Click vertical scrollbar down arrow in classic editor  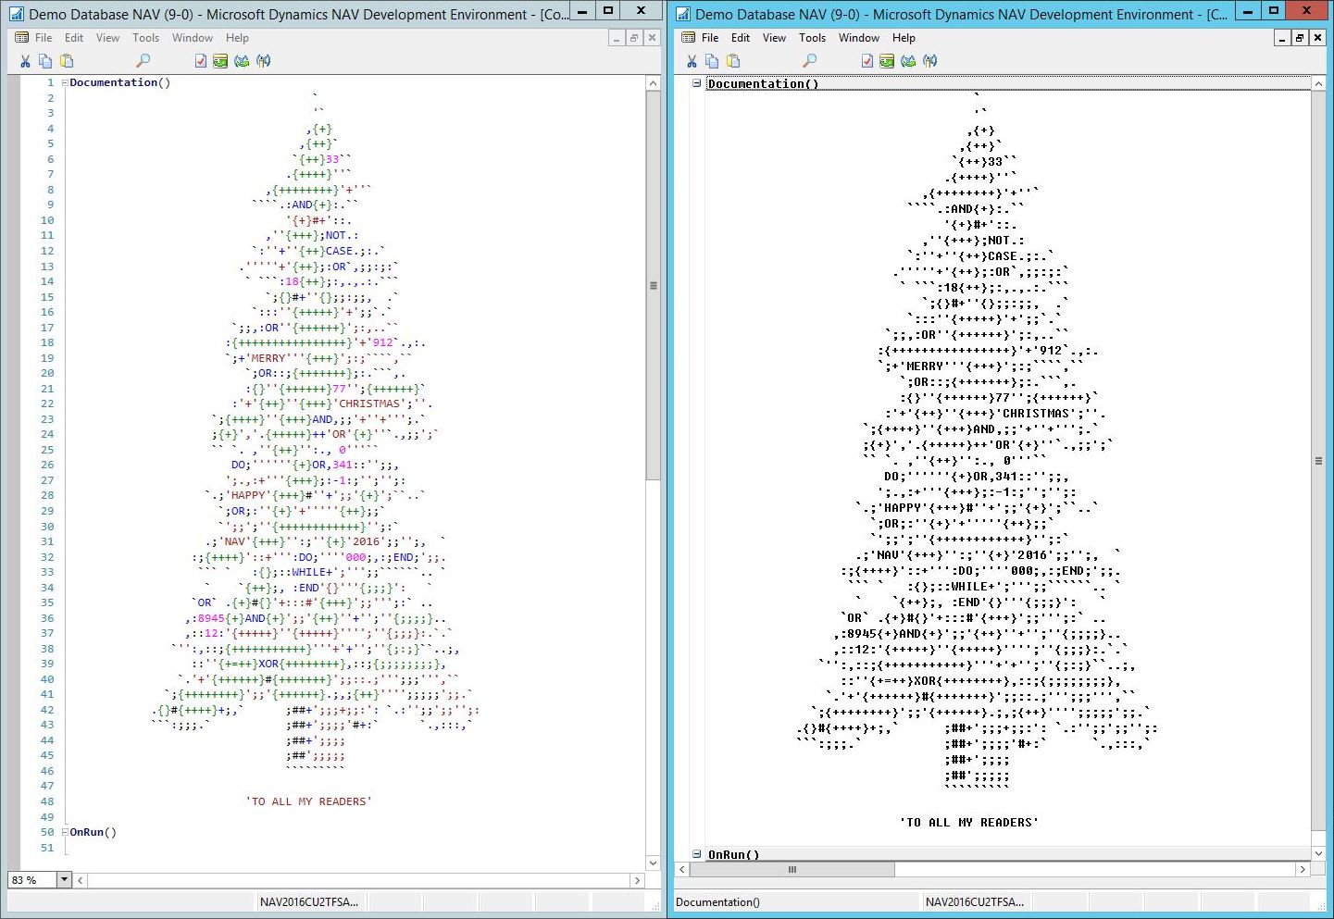(1318, 853)
